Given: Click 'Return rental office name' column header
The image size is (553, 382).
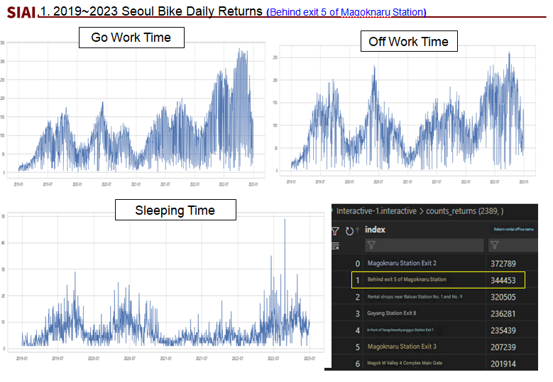Looking at the screenshot, I should point(514,230).
